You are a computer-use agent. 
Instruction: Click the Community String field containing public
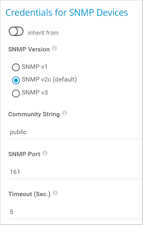[76, 132]
